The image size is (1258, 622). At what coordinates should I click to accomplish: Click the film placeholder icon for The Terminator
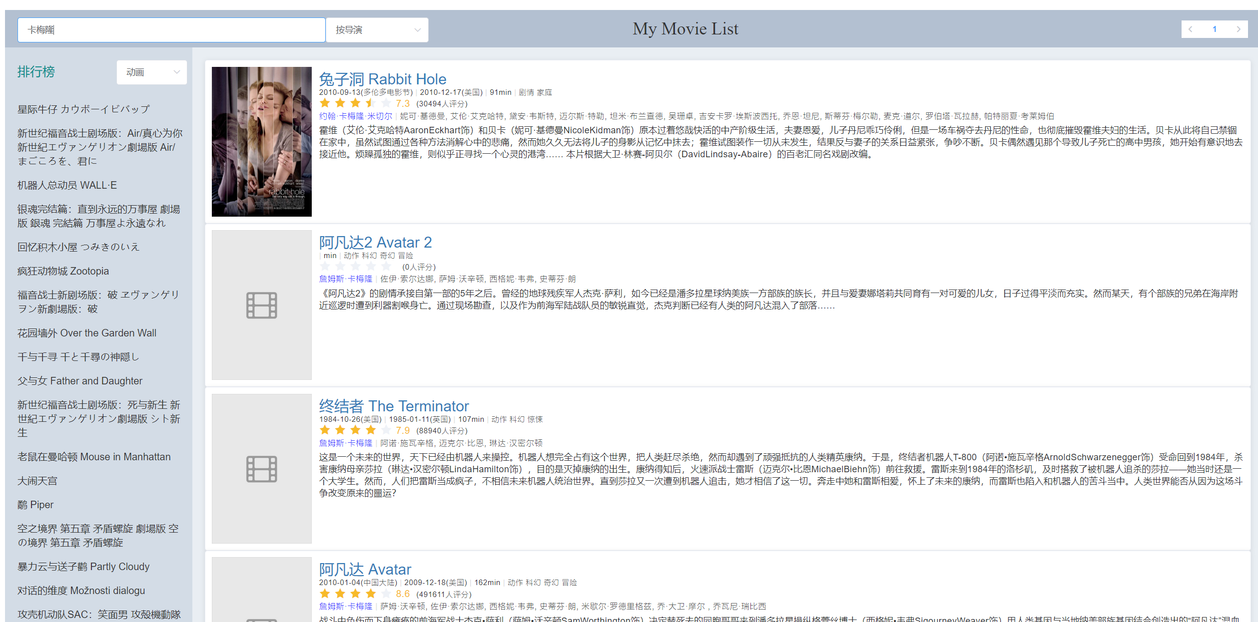pyautogui.click(x=261, y=469)
